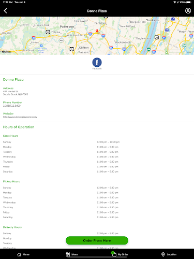Viewport: 194px width, 259px height.
Task: Call the listed phone number
Action: pos(12,106)
